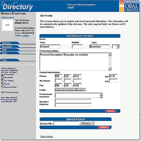Click the Middle name field
This screenshot has width=141, height=141.
pos(77,47)
